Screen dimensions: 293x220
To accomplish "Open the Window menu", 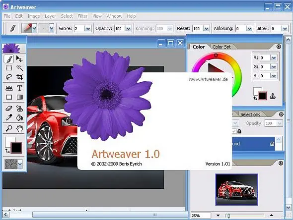I will pyautogui.click(x=114, y=16).
